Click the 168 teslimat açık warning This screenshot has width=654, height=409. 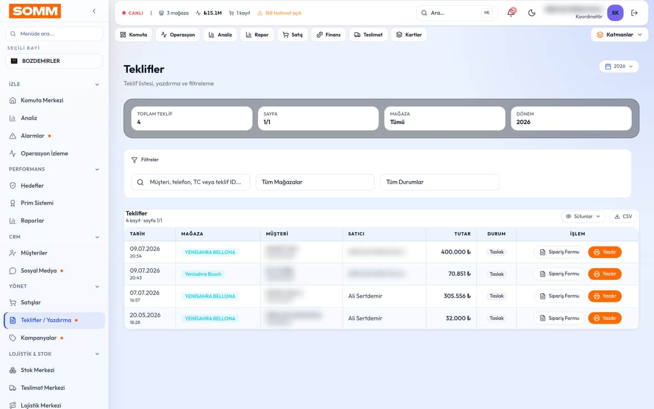coord(280,13)
